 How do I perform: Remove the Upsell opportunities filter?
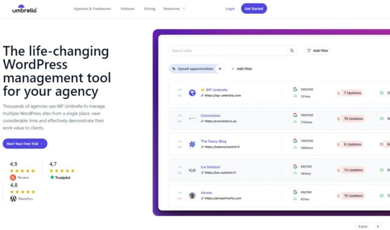click(x=220, y=69)
